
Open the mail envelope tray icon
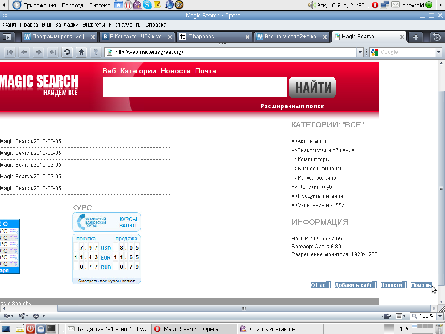(395, 5)
